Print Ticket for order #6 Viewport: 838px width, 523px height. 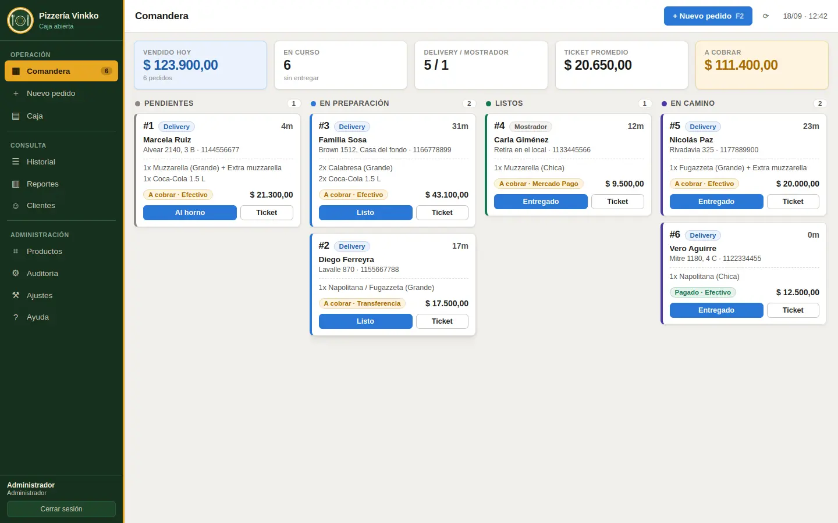coord(793,310)
